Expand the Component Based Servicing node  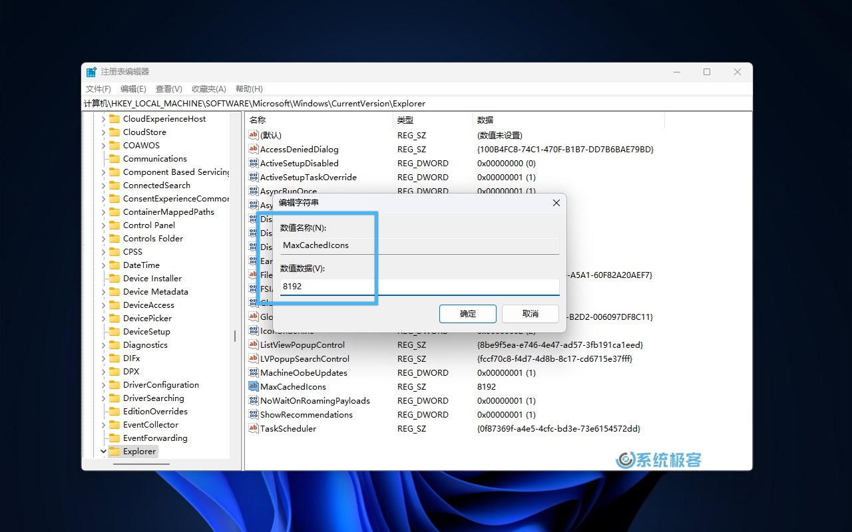[x=103, y=172]
